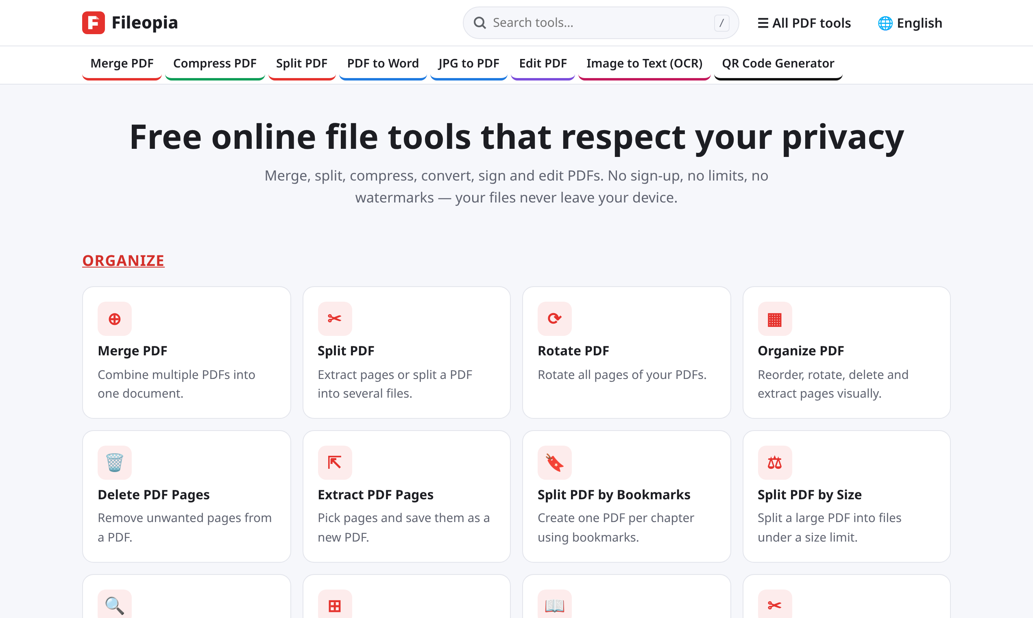Open the Rotate PDF card title

click(573, 350)
